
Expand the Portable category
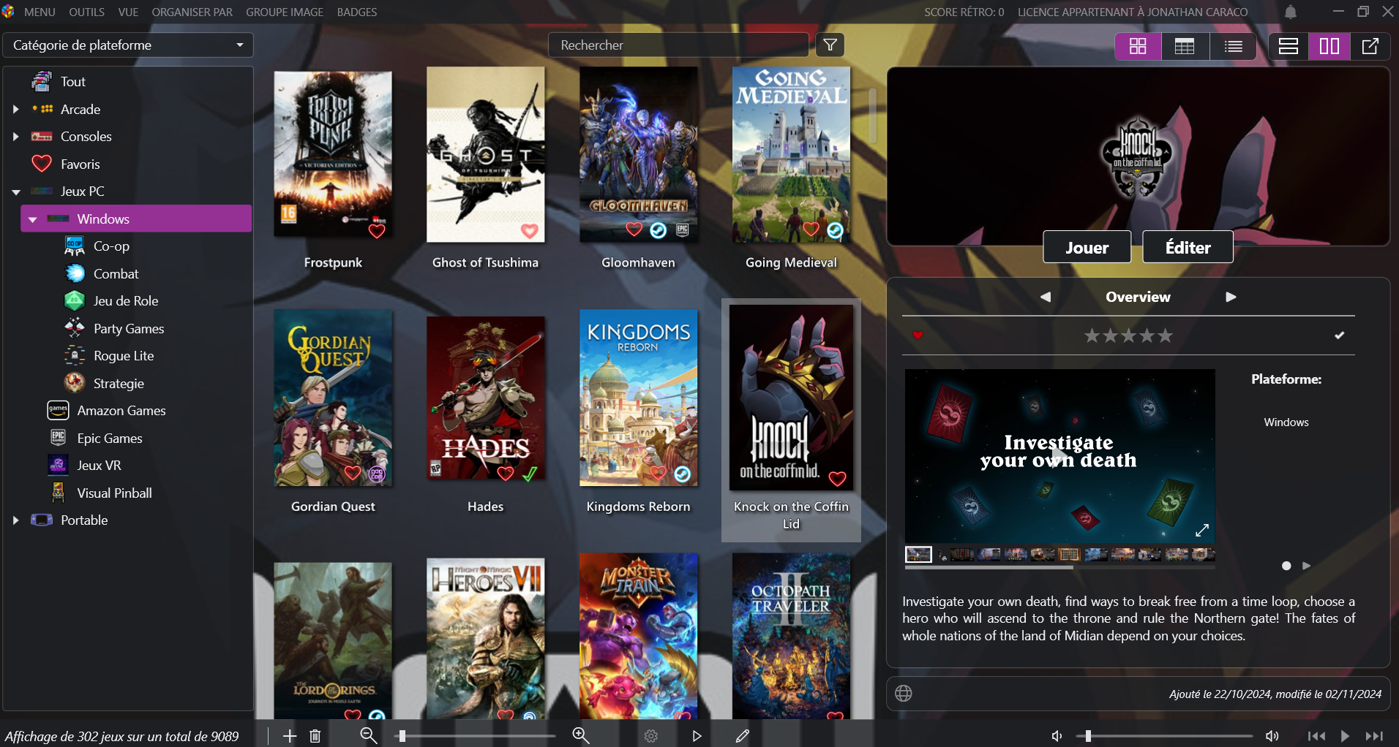[x=15, y=520]
